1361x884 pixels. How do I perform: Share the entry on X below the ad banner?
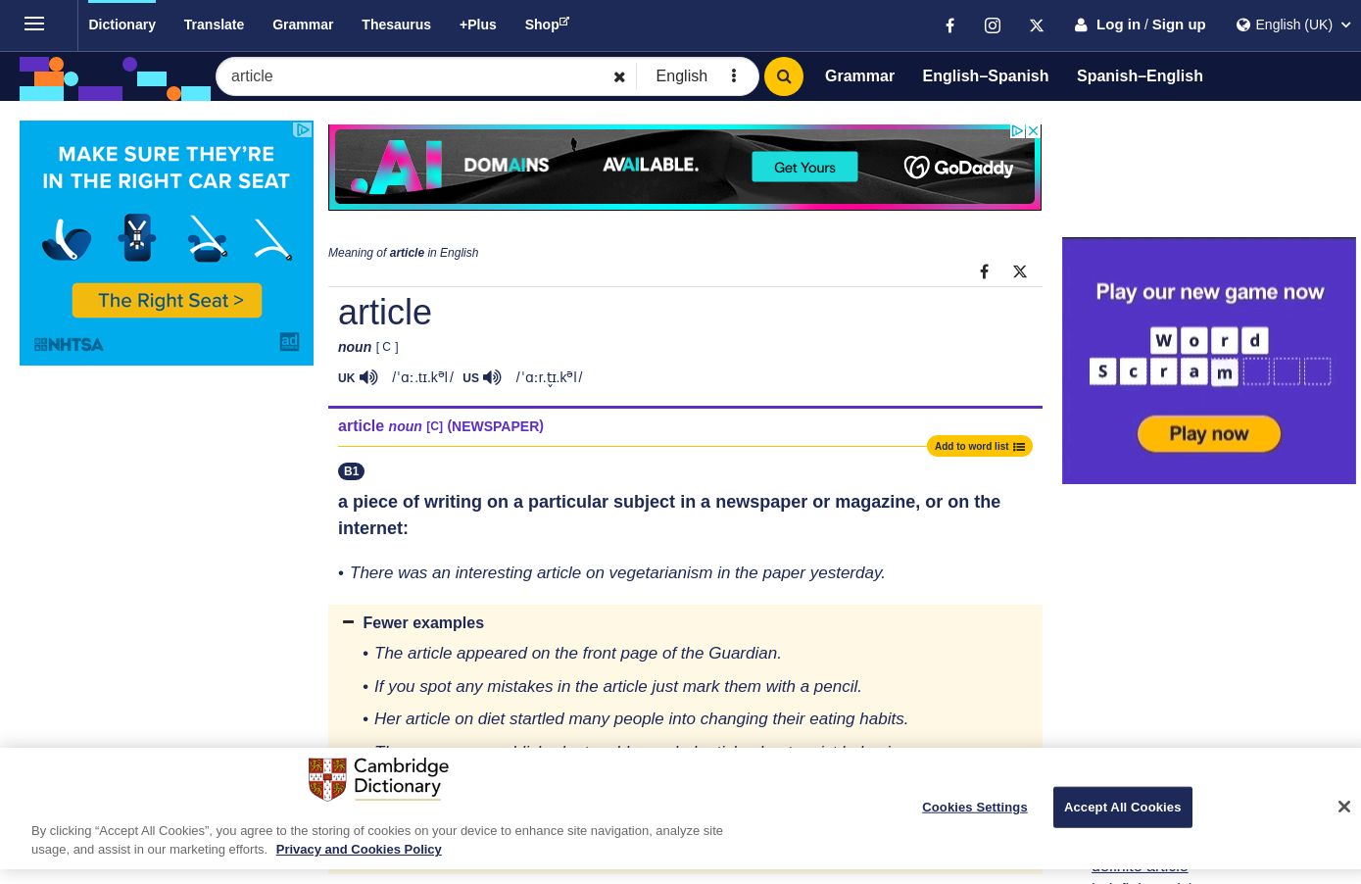(x=1019, y=271)
